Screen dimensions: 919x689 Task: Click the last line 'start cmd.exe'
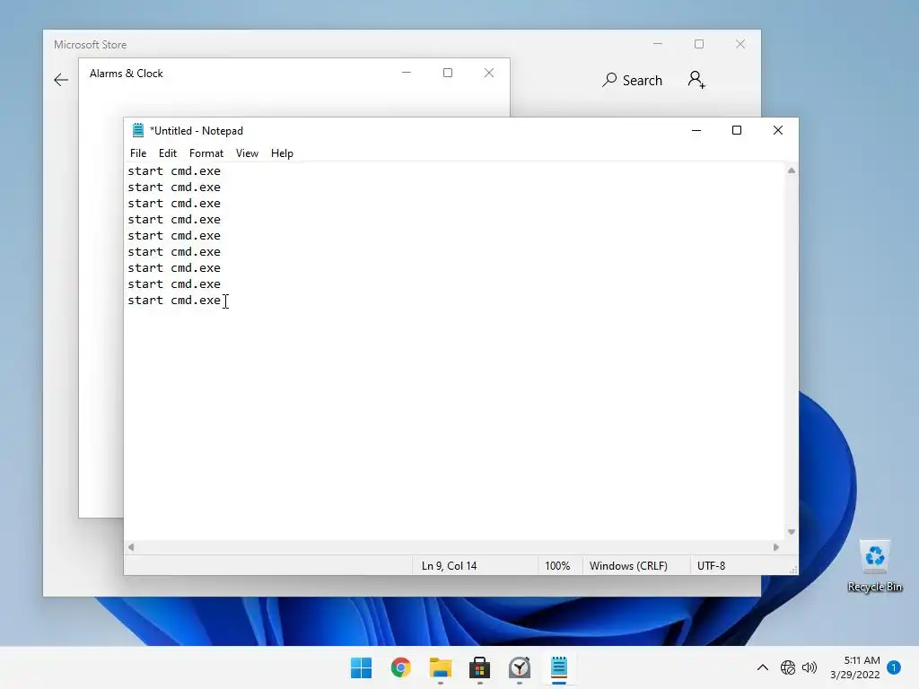tap(174, 300)
